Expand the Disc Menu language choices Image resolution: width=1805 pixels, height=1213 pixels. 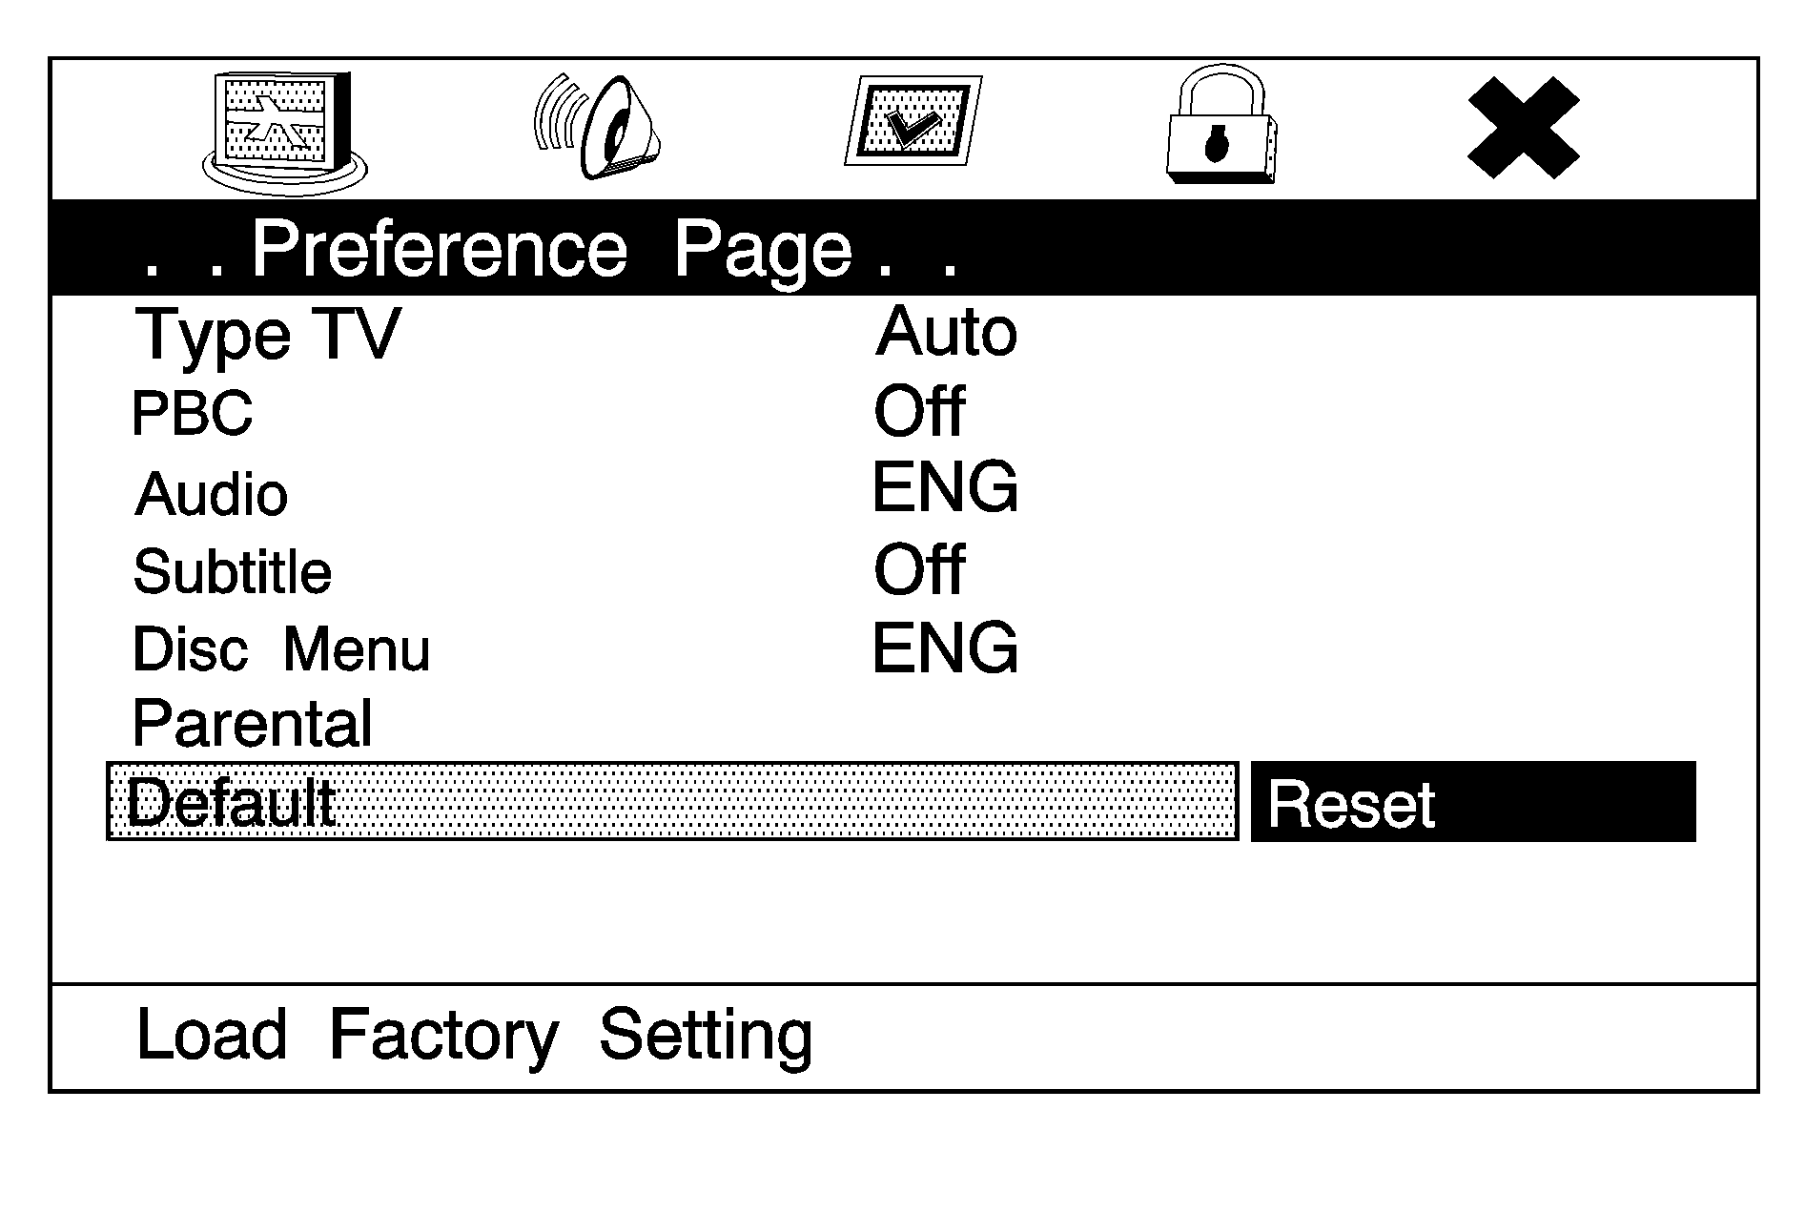tap(280, 648)
